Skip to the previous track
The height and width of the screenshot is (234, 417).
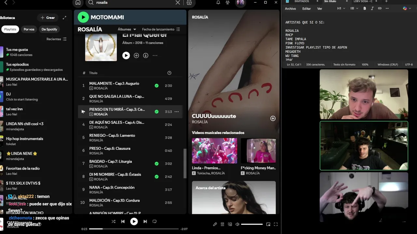[x=123, y=221]
